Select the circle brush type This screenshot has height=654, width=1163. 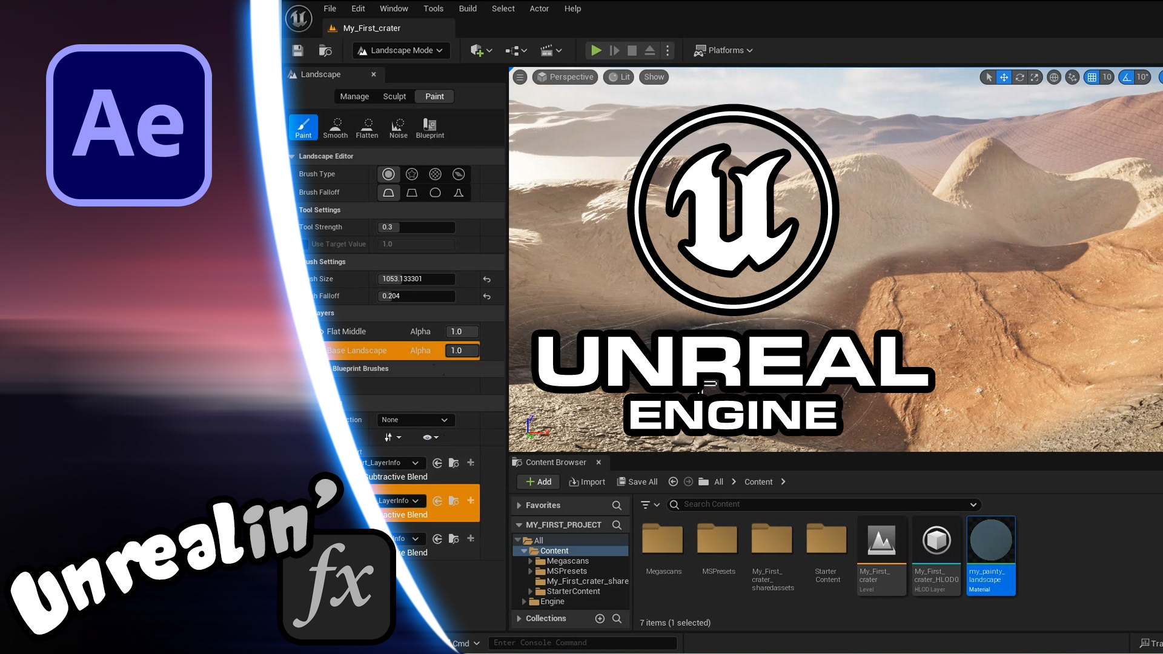(388, 174)
